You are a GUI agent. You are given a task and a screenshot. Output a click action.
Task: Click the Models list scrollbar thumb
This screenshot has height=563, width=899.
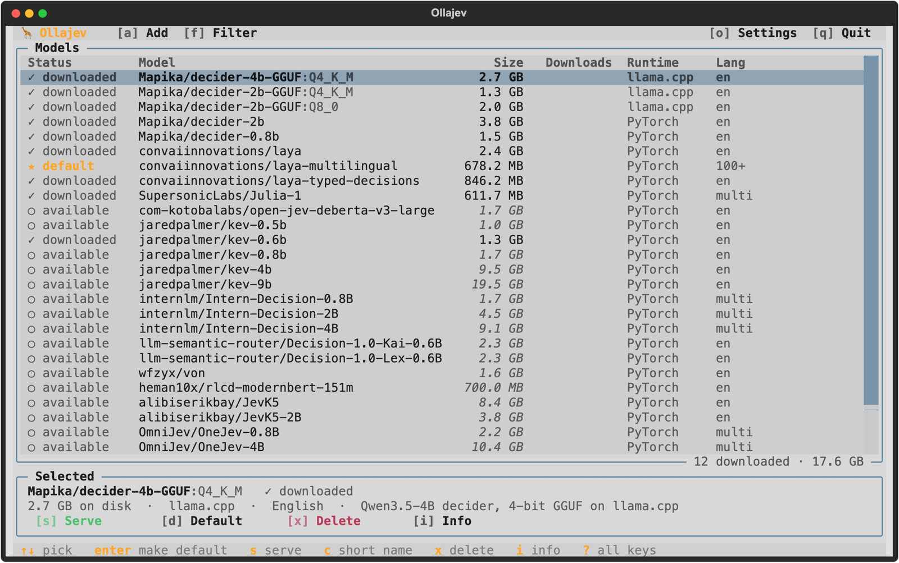point(871,230)
